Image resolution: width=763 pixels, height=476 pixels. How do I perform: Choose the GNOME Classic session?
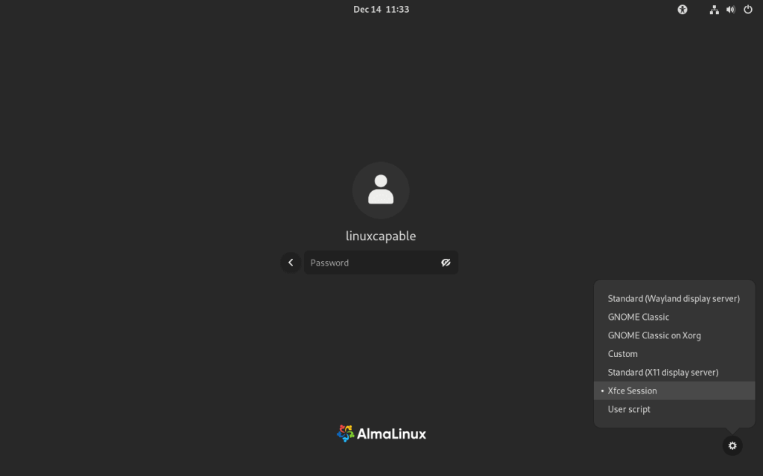674,317
